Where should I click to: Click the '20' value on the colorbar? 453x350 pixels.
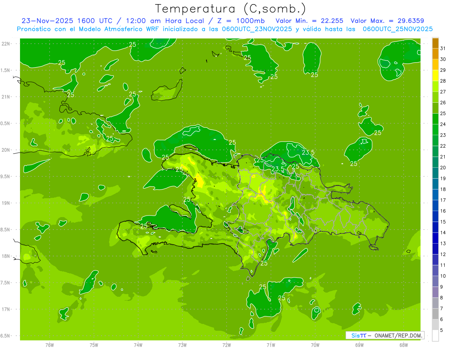(443, 168)
